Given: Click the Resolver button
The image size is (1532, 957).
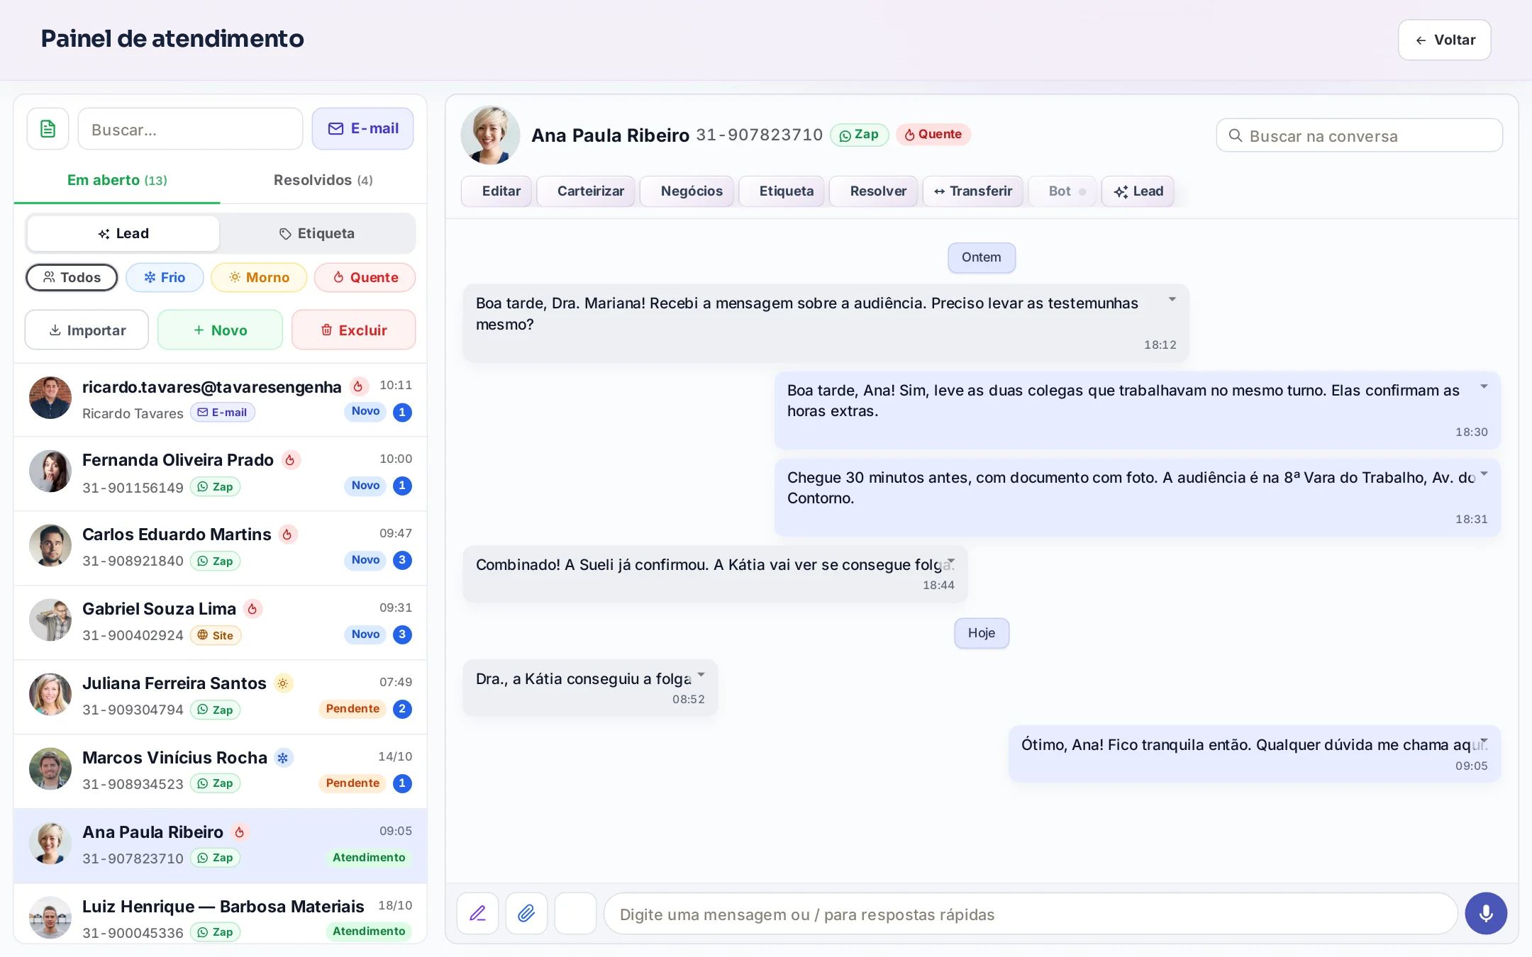Looking at the screenshot, I should 873,191.
